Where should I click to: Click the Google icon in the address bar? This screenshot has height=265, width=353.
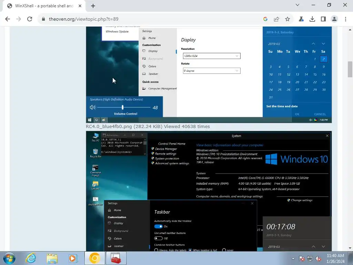click(265, 19)
